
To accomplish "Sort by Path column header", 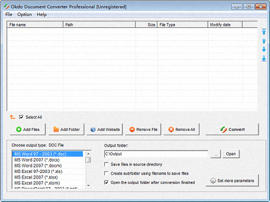I will click(x=99, y=25).
